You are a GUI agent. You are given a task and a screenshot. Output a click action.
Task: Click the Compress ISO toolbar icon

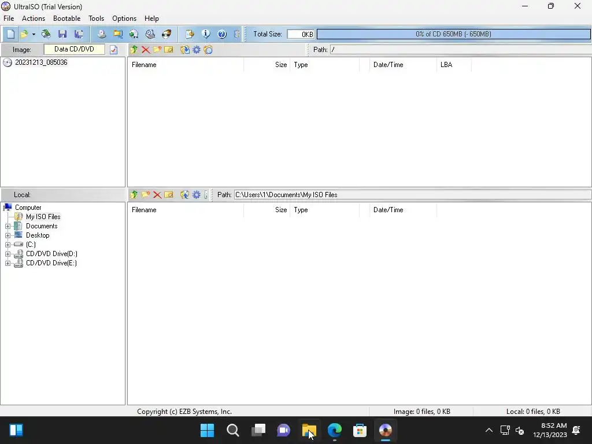click(x=134, y=34)
